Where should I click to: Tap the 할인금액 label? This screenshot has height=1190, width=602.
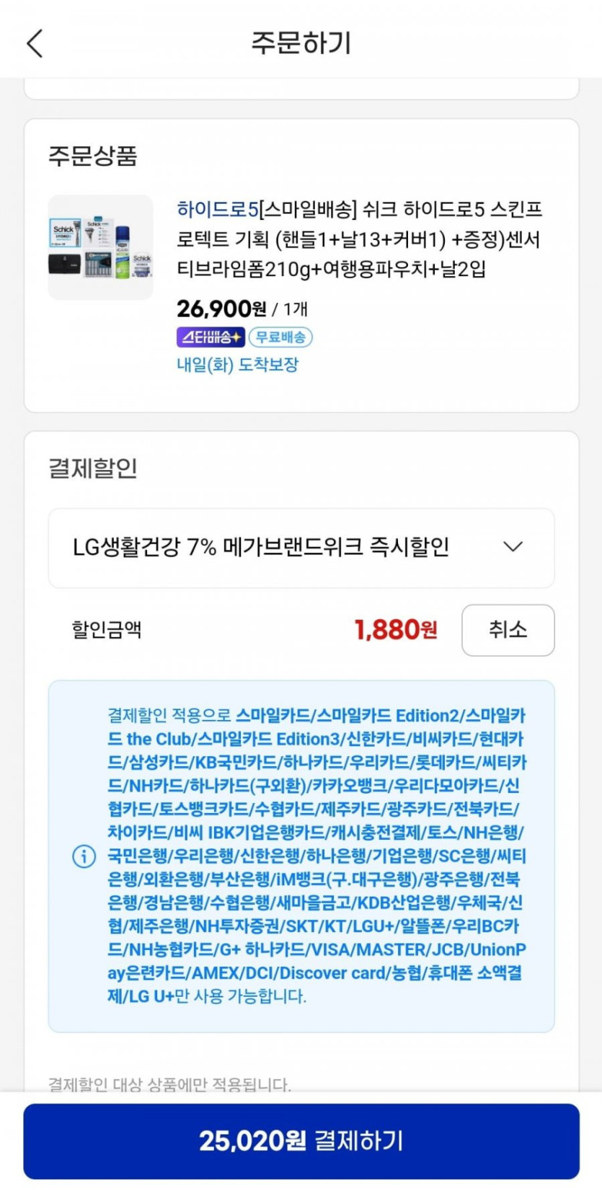pos(107,630)
